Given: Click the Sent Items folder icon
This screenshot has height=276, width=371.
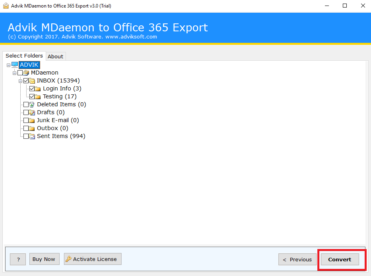Looking at the screenshot, I should (x=32, y=136).
